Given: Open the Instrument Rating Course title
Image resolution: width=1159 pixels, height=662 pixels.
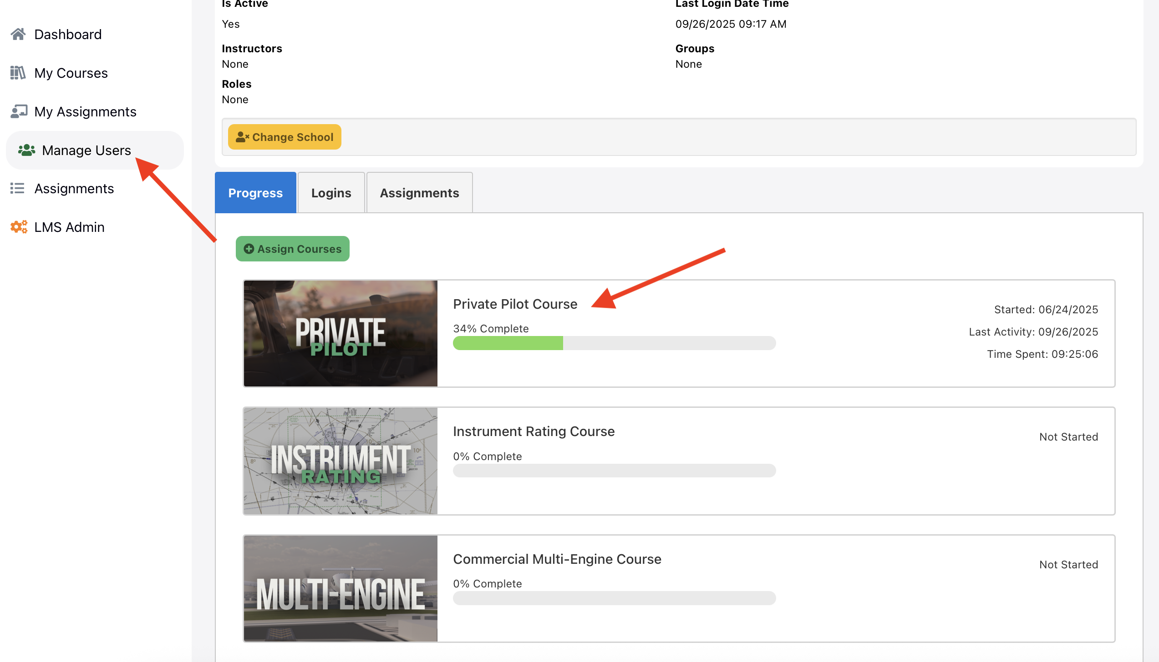Looking at the screenshot, I should (x=534, y=431).
